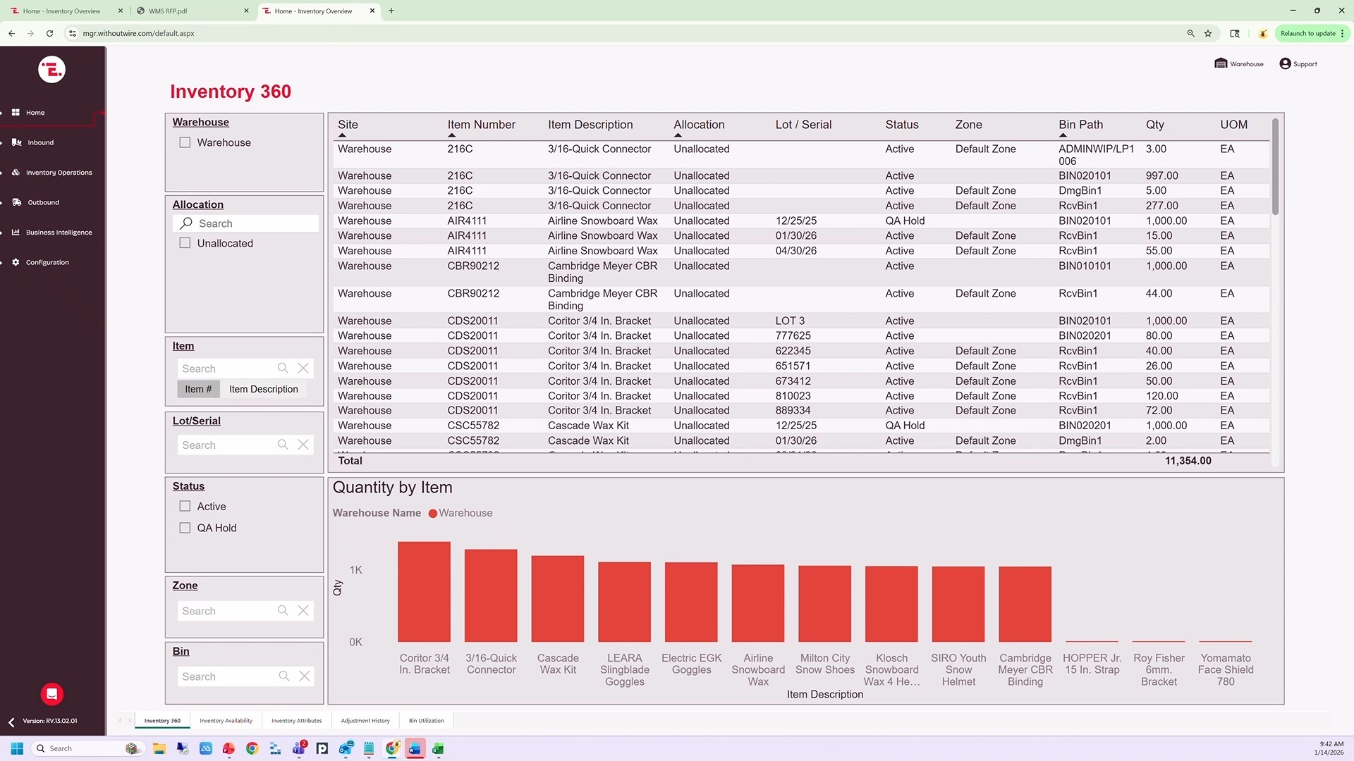The image size is (1354, 761).
Task: Open the Bin Utilization tab
Action: pyautogui.click(x=426, y=721)
